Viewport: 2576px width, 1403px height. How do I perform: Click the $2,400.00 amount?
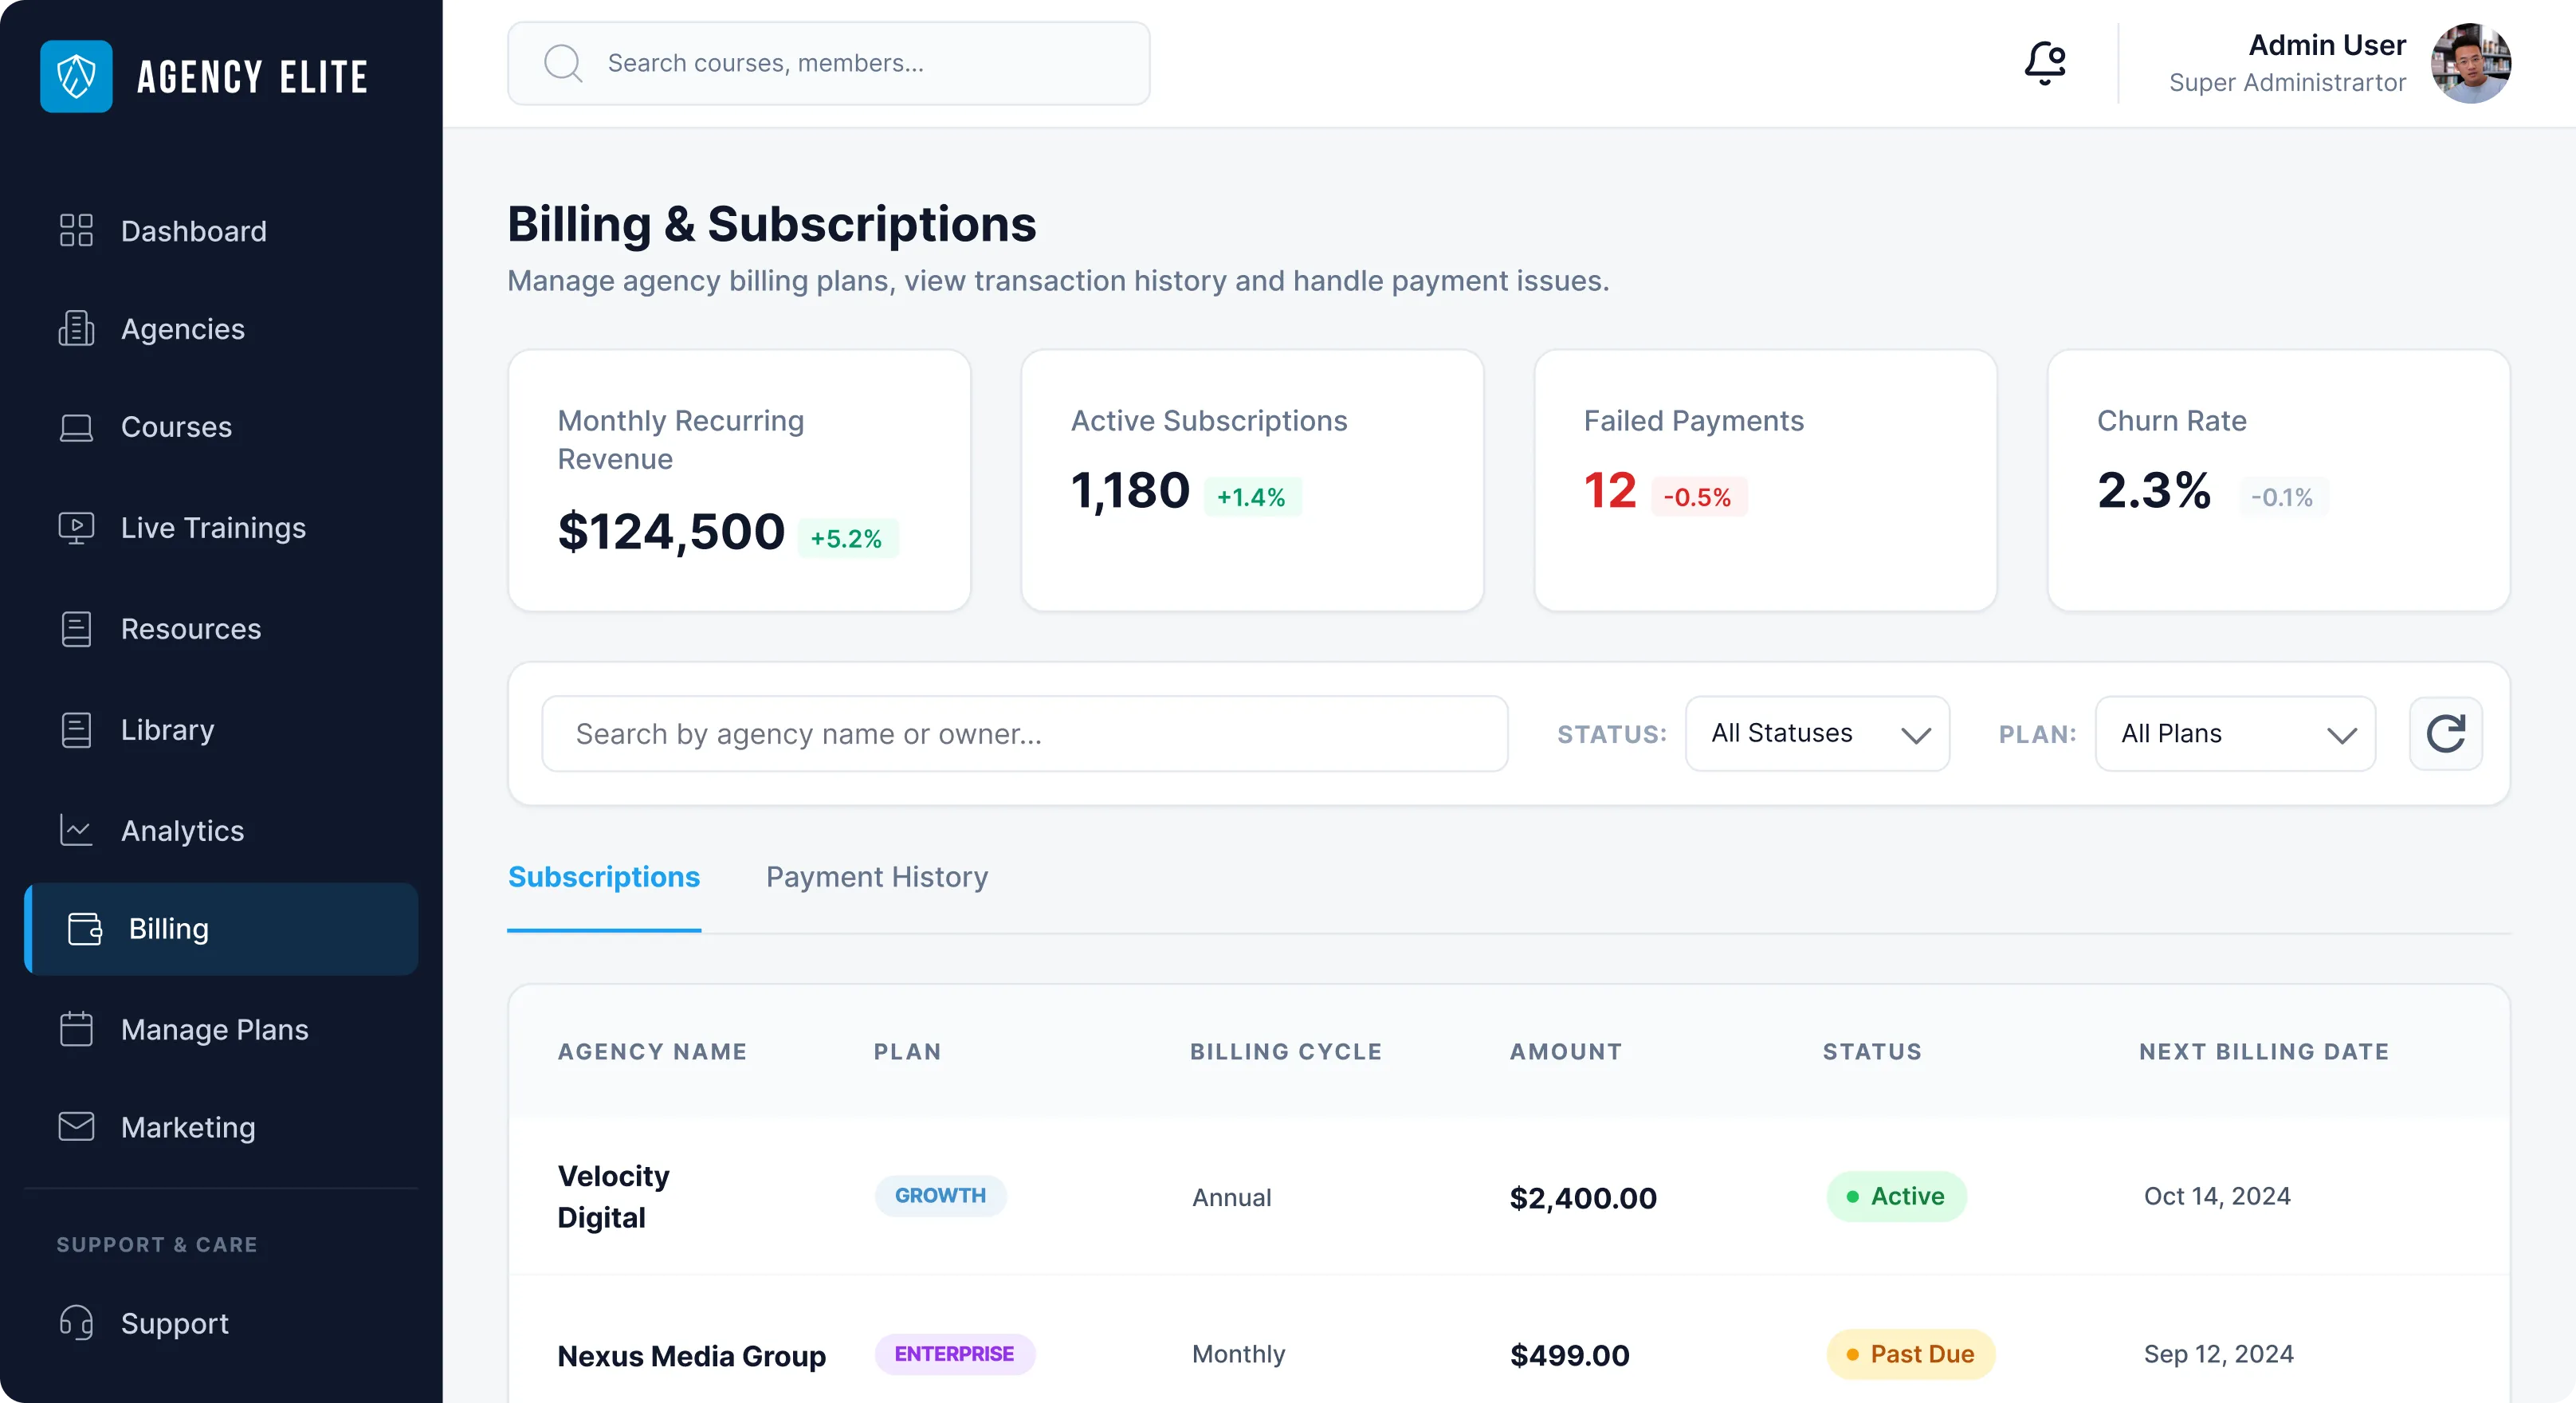[x=1583, y=1197]
